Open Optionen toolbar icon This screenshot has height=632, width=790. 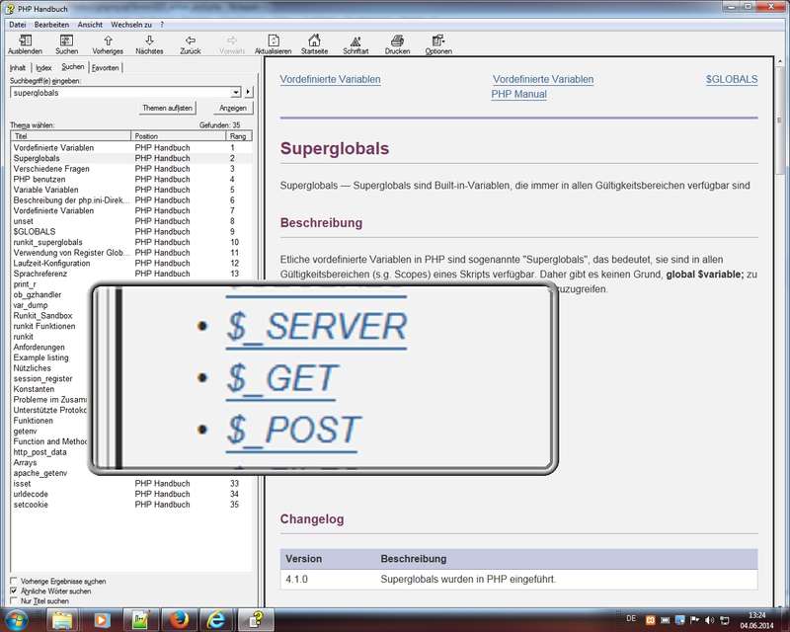(438, 41)
